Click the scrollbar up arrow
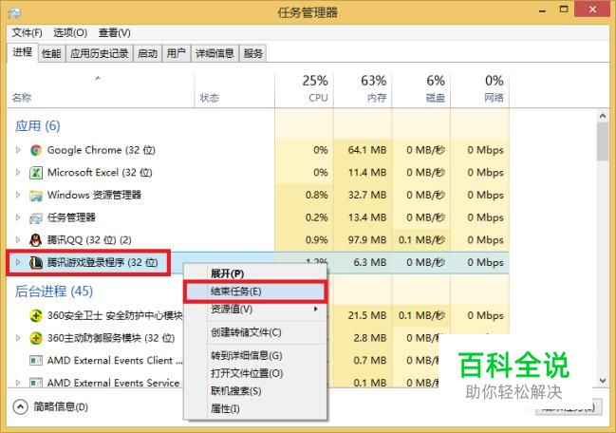The image size is (616, 433). (x=603, y=116)
